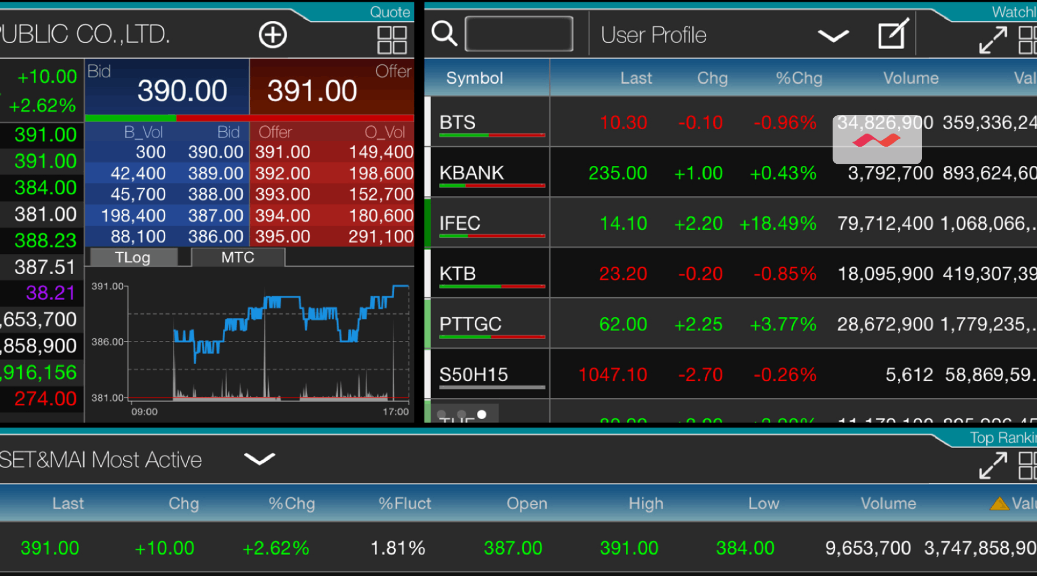Select the S50H15 symbol in watchlist

tap(474, 374)
